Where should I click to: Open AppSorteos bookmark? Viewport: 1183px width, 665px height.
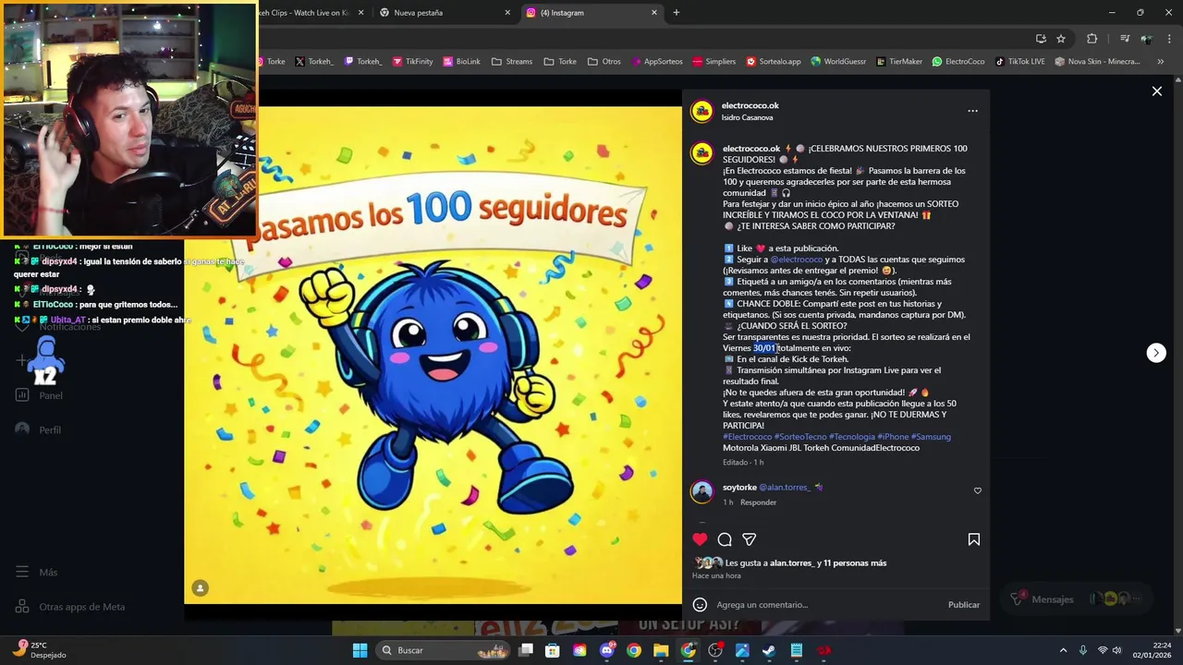click(657, 62)
